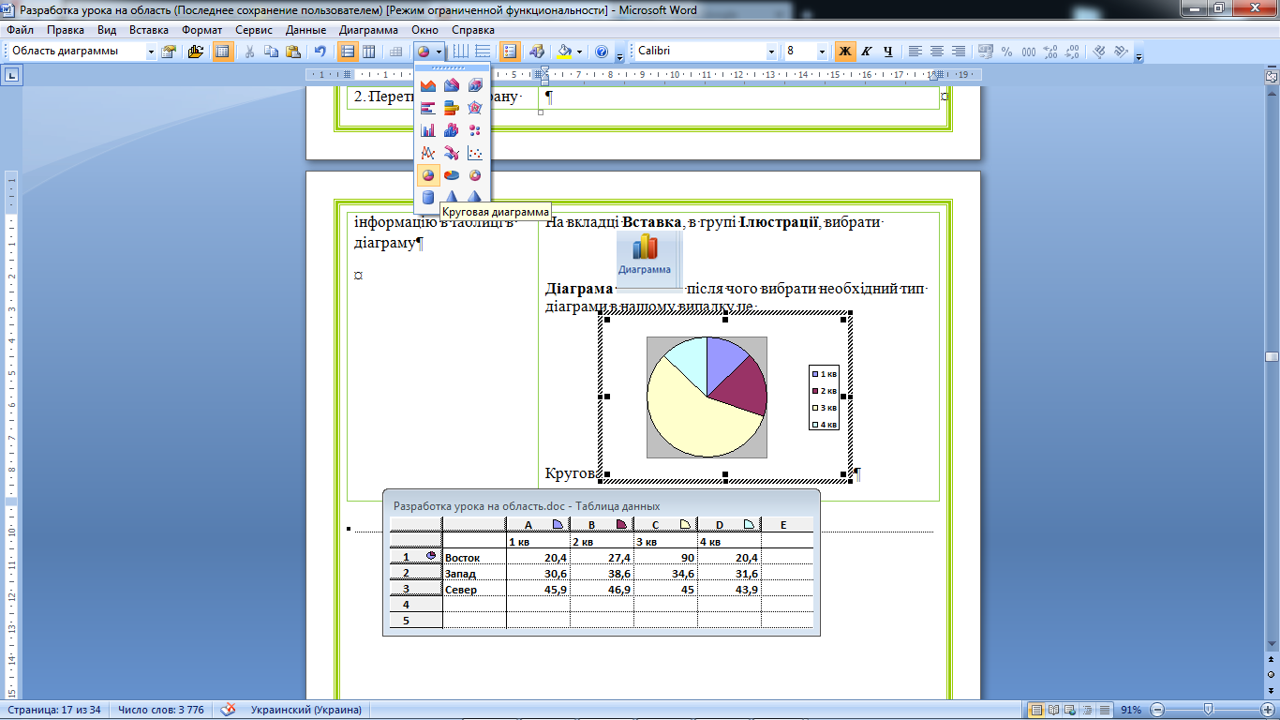Toggle vertical category axis gridlines
1280x720 pixels.
[x=461, y=52]
